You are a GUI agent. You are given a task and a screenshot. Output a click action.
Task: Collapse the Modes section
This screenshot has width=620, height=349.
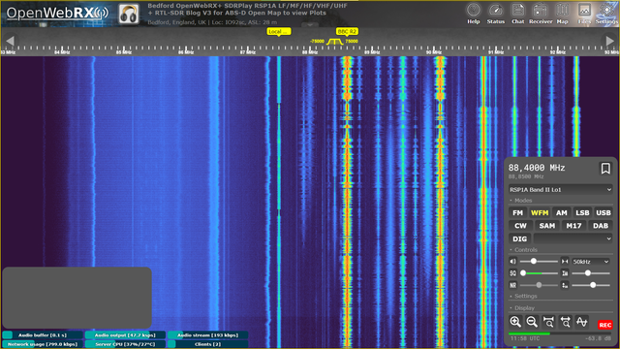tap(521, 201)
